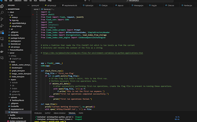Open the Selection menu
197x122 pixels.
18,1
